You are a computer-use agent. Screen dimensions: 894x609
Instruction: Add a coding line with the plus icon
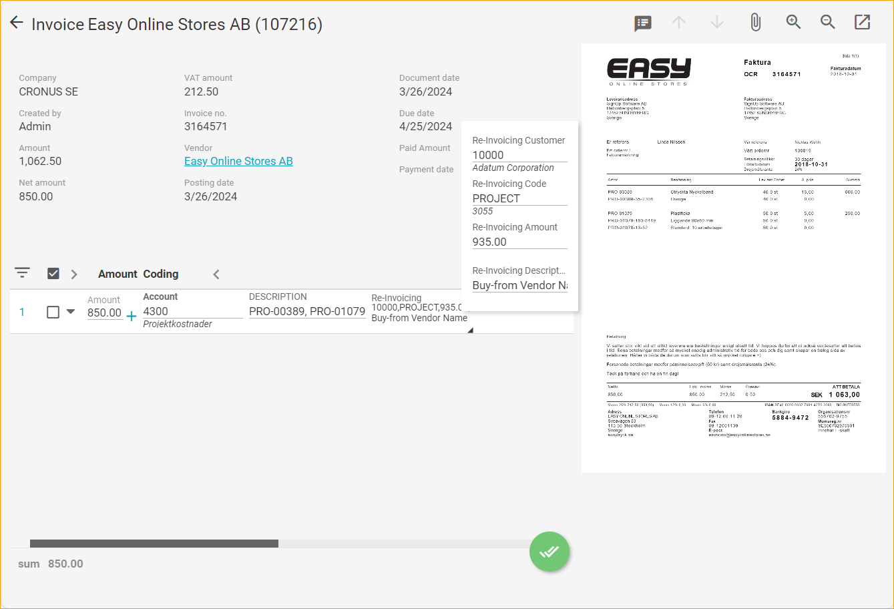click(132, 316)
